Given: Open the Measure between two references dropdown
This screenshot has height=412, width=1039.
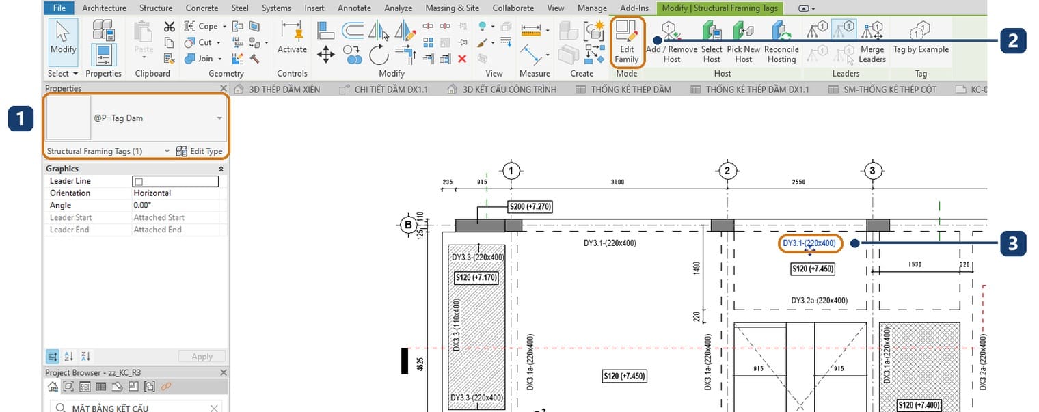Looking at the screenshot, I should coord(548,31).
